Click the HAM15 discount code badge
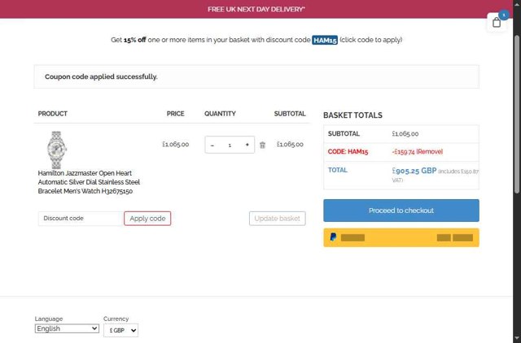The width and height of the screenshot is (521, 343). point(325,40)
